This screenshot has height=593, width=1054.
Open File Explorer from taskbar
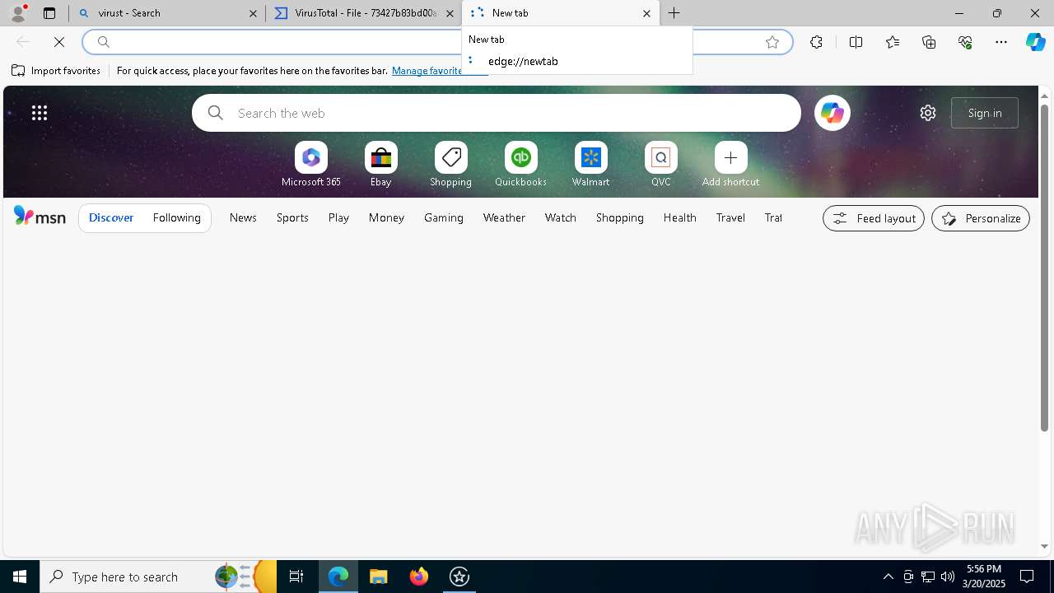click(378, 577)
